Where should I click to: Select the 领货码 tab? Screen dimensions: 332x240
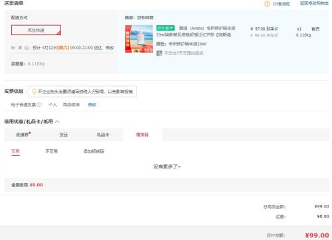click(x=142, y=135)
